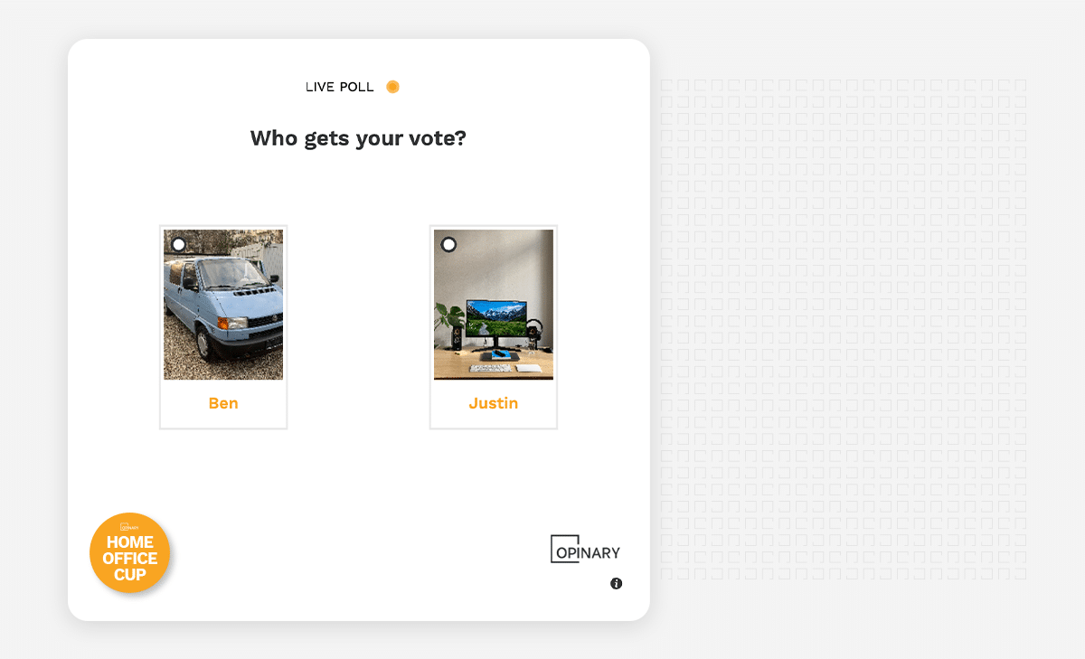Screen dimensions: 1085x659
Task: Click the headphones in Justin's photo
Action: click(x=534, y=330)
